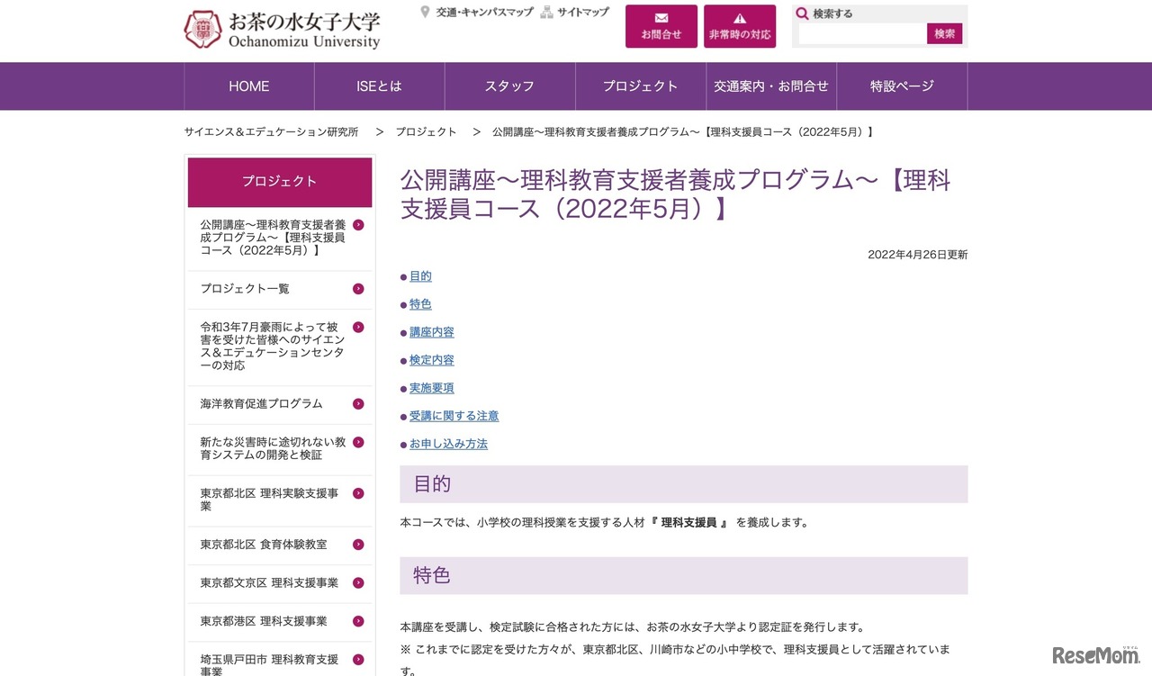The width and height of the screenshot is (1152, 676).
Task: Click the sitemap icon beside サイトマップ
Action: pos(546,11)
